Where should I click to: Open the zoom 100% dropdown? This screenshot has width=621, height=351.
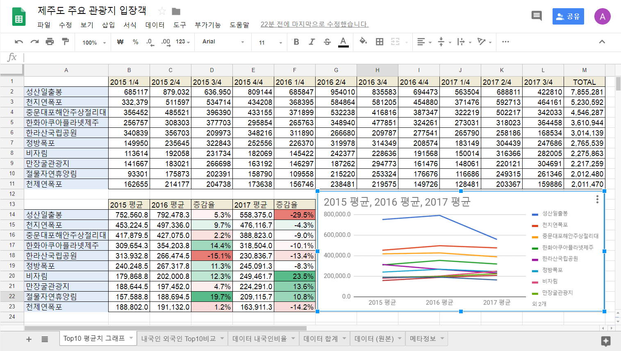pos(94,42)
